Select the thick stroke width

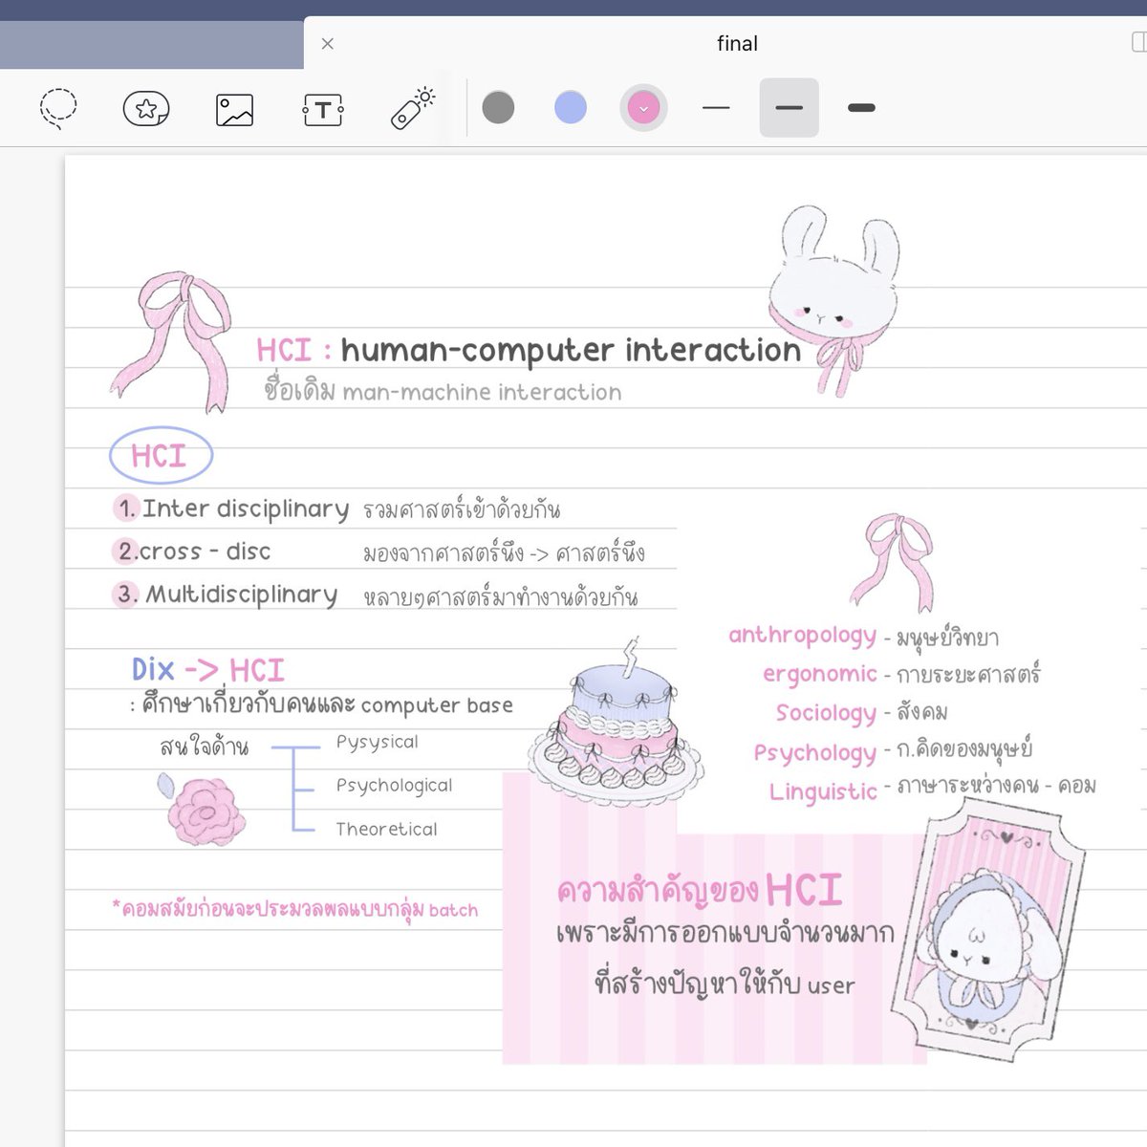[x=861, y=108]
